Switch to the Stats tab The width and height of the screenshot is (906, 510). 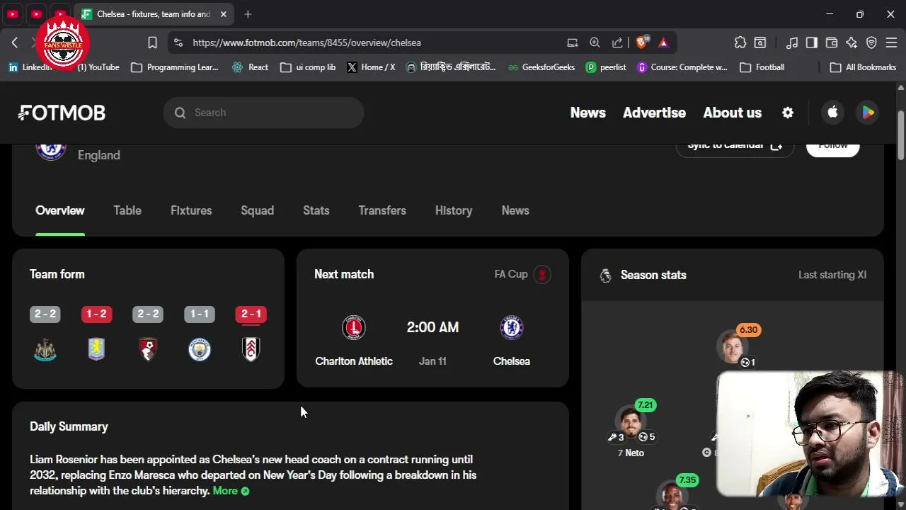click(x=316, y=210)
